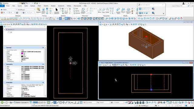Viewport: 194px width, 109px height.
Task: Select the Cylinder placement tool
Action: [x=77, y=13]
